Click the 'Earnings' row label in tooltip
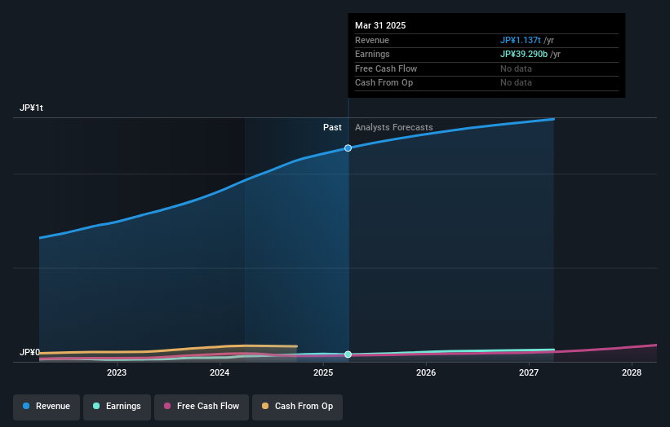The height and width of the screenshot is (427, 670). [372, 54]
